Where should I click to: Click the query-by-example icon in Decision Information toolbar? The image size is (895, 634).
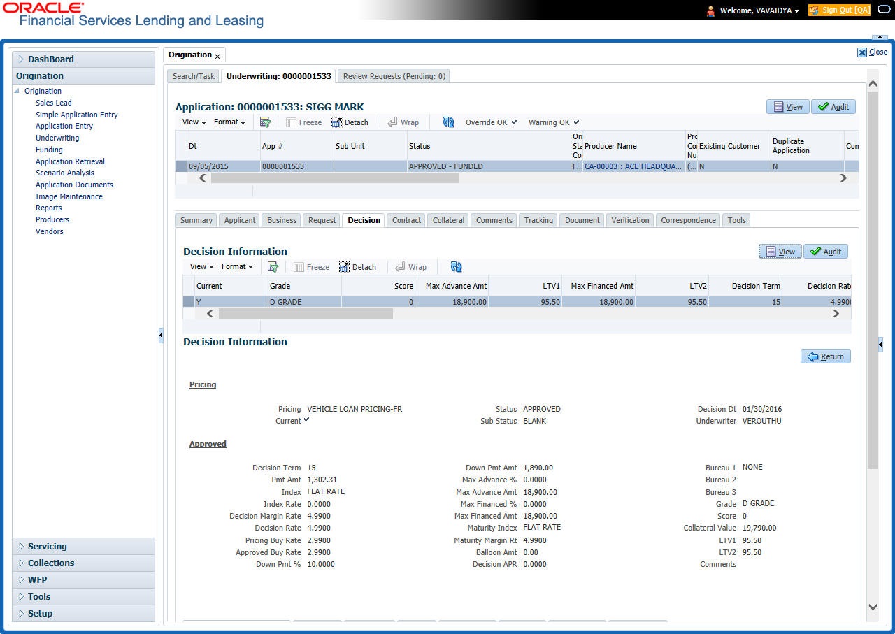click(273, 267)
